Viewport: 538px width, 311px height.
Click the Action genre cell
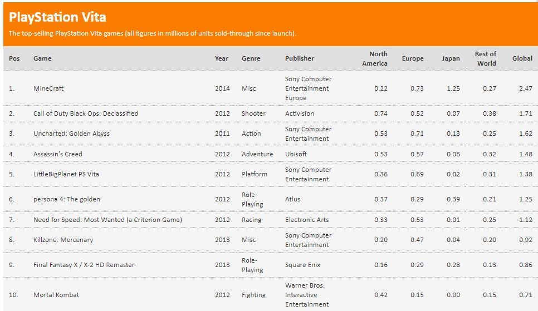(251, 134)
